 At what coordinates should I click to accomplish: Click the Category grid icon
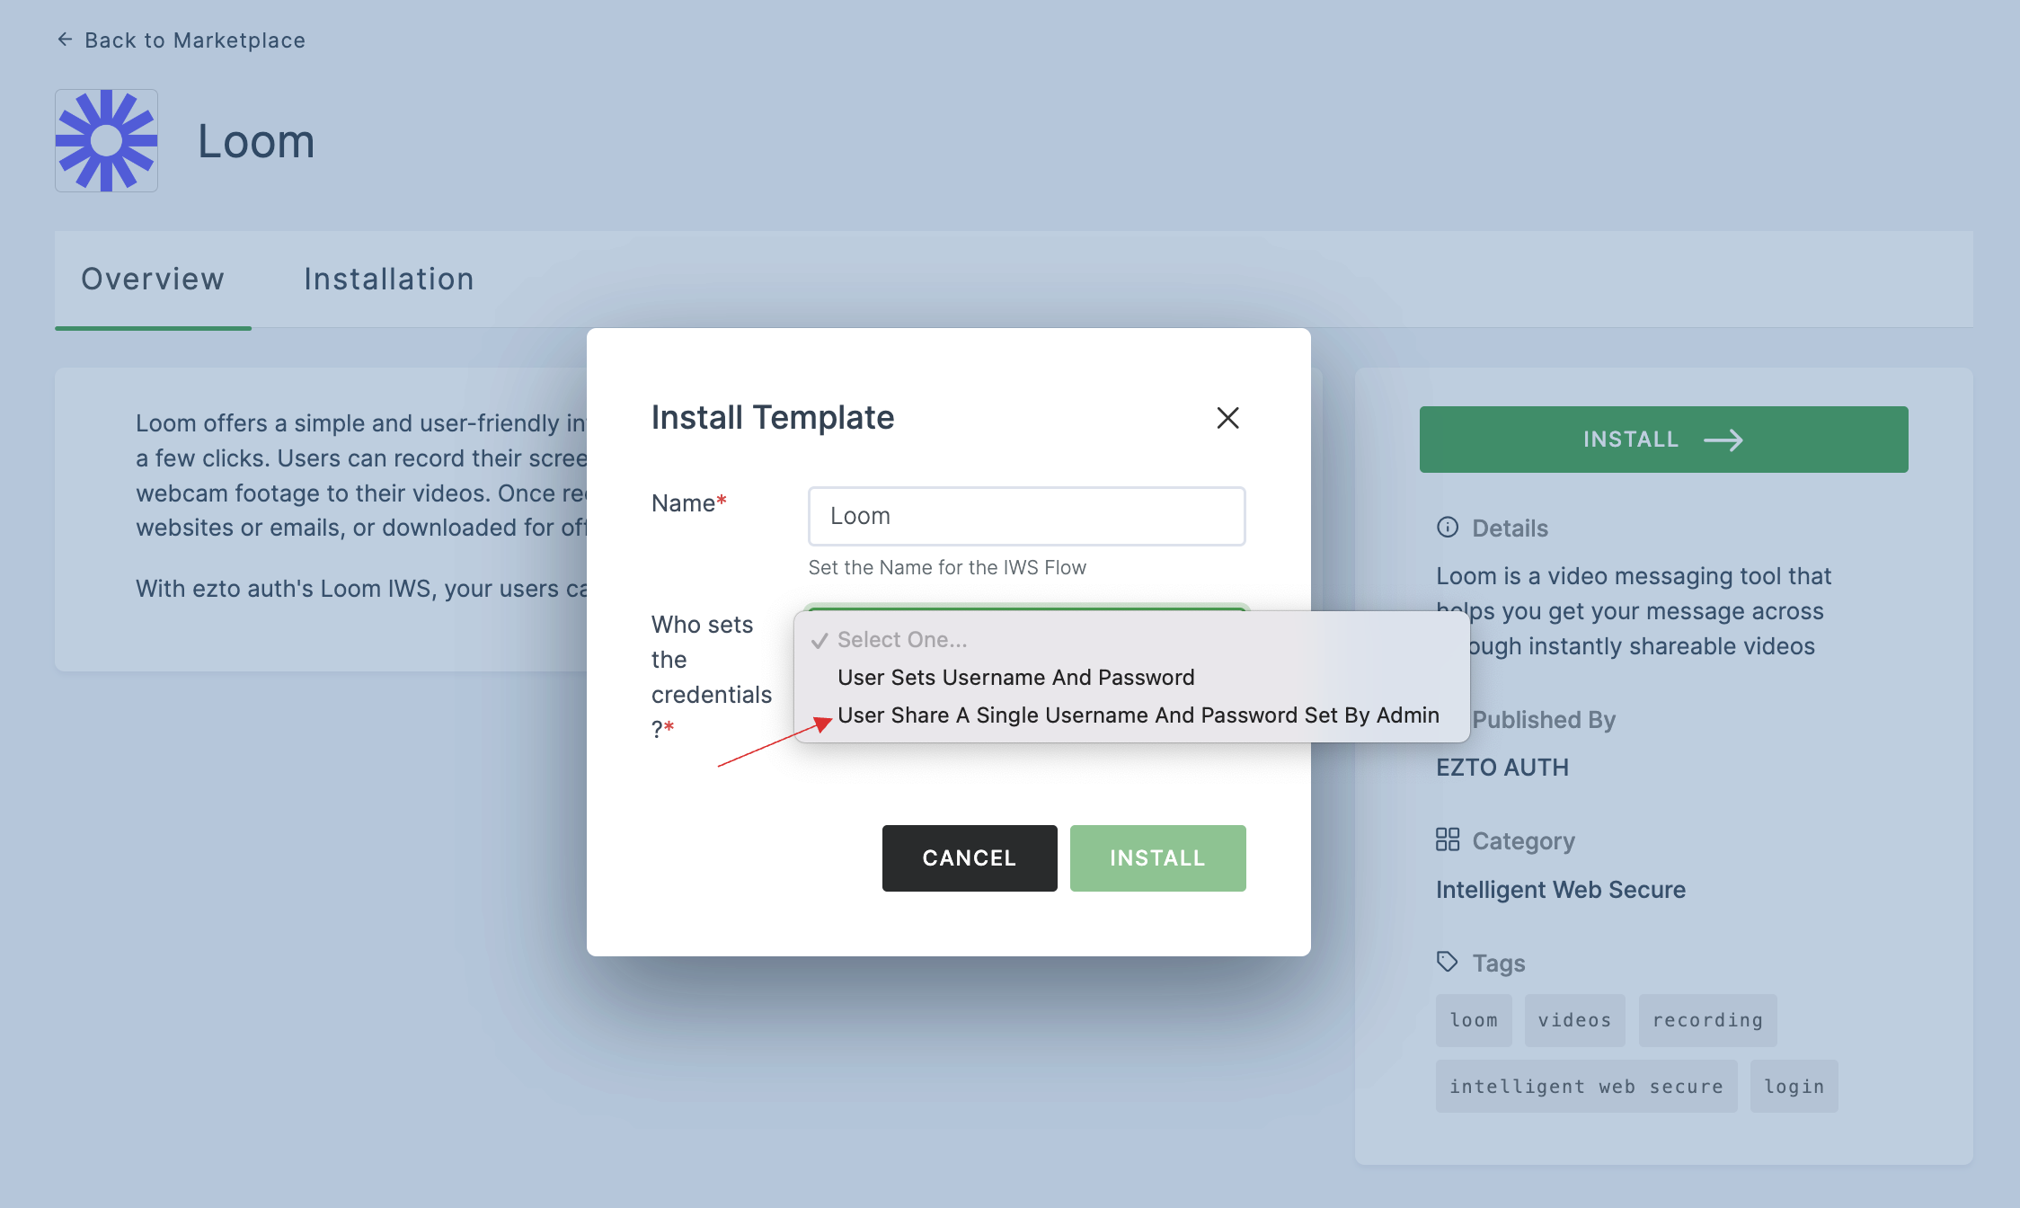[x=1445, y=839]
